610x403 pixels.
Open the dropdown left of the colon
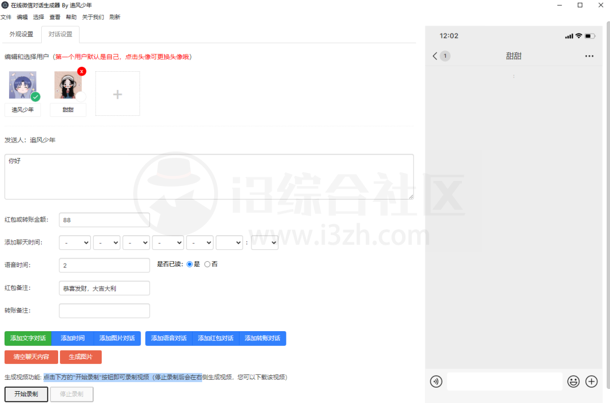click(x=229, y=242)
